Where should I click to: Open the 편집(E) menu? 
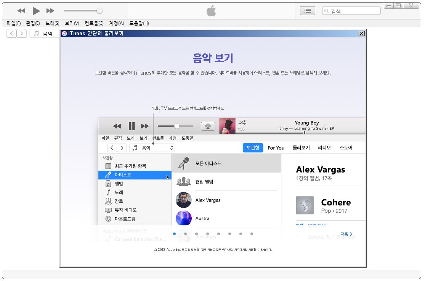(33, 23)
